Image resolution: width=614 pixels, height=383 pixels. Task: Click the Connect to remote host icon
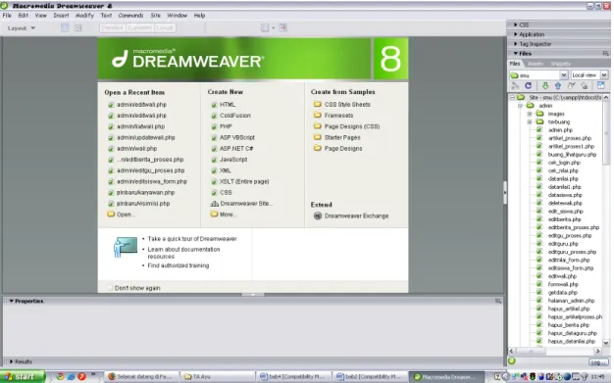[515, 85]
